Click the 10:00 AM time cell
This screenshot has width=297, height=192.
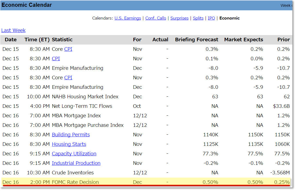[x=38, y=97]
